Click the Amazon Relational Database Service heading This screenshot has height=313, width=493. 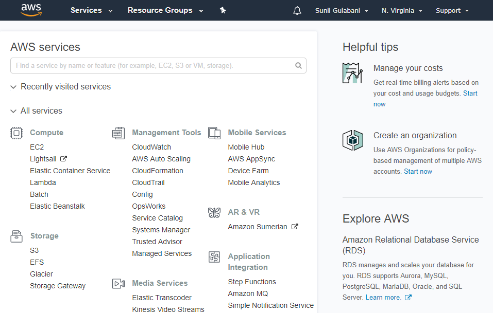click(x=411, y=245)
